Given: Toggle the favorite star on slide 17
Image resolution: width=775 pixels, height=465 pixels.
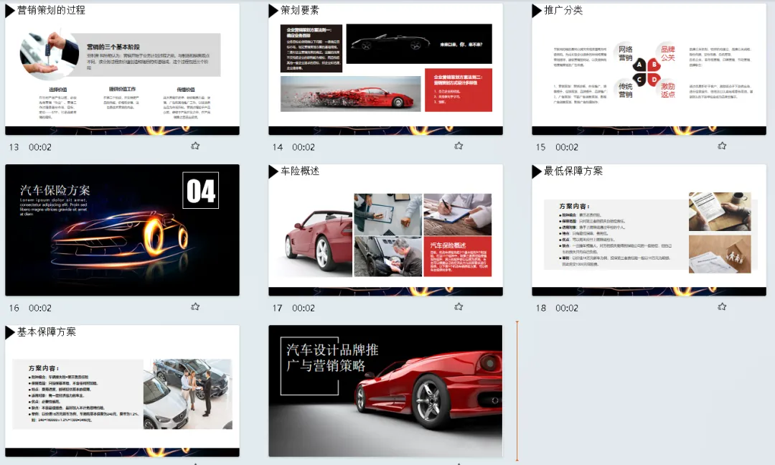Looking at the screenshot, I should 459,306.
